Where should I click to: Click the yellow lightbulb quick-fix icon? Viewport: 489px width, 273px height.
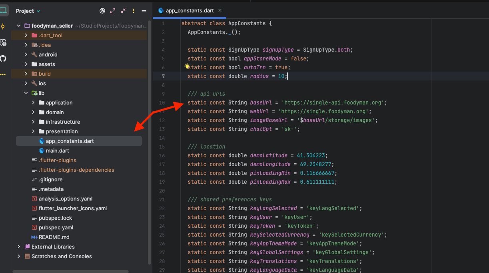[x=187, y=66]
